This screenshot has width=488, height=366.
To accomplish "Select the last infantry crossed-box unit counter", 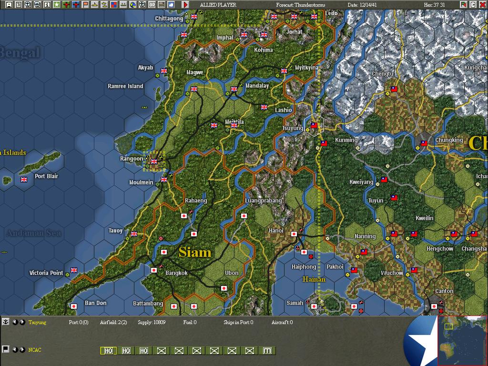I will tap(250, 351).
